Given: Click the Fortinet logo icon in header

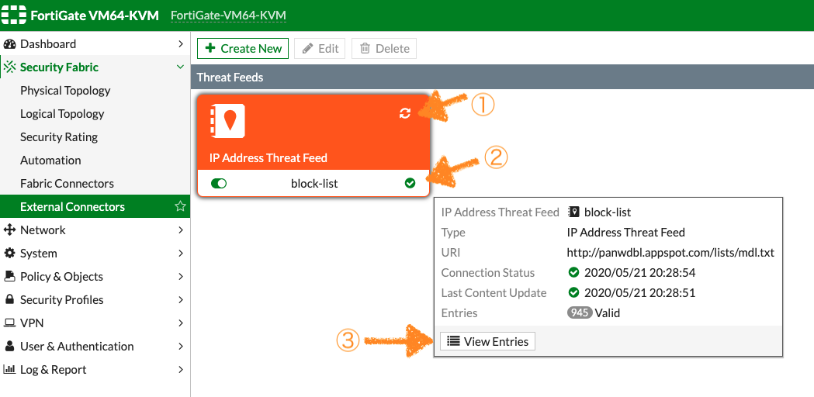Looking at the screenshot, I should click(13, 15).
